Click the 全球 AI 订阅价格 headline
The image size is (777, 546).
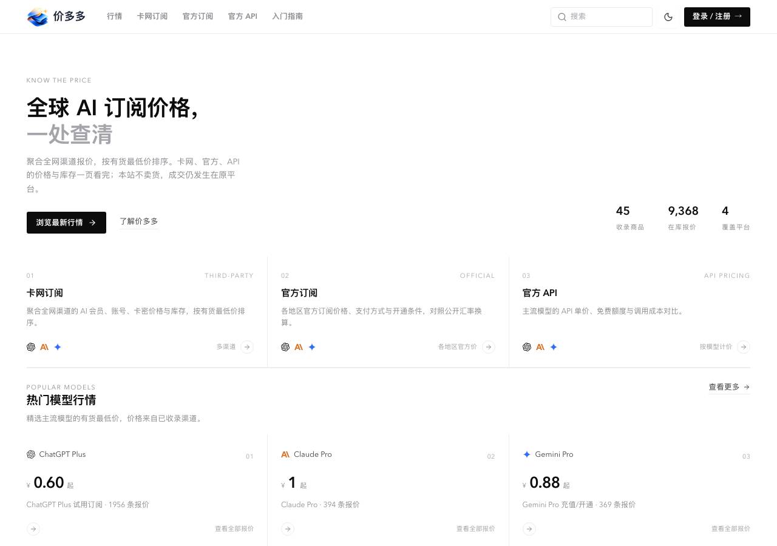112,108
